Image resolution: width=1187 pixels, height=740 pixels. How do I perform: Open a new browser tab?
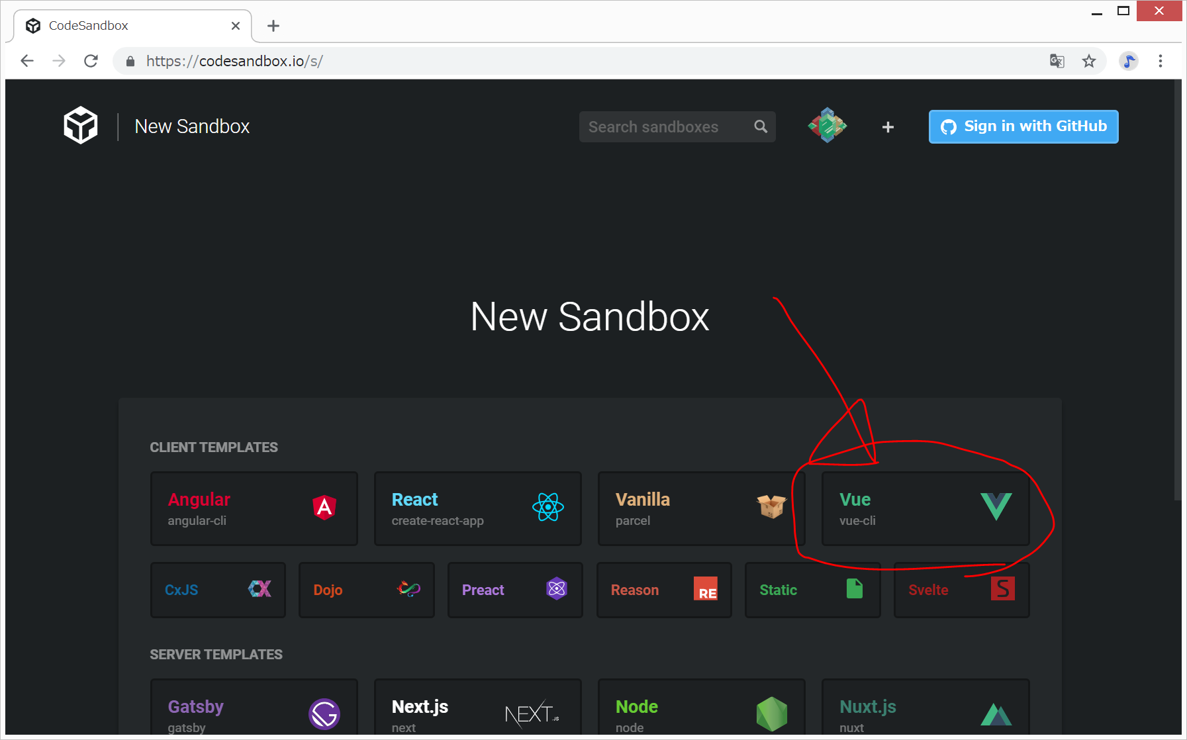(273, 26)
